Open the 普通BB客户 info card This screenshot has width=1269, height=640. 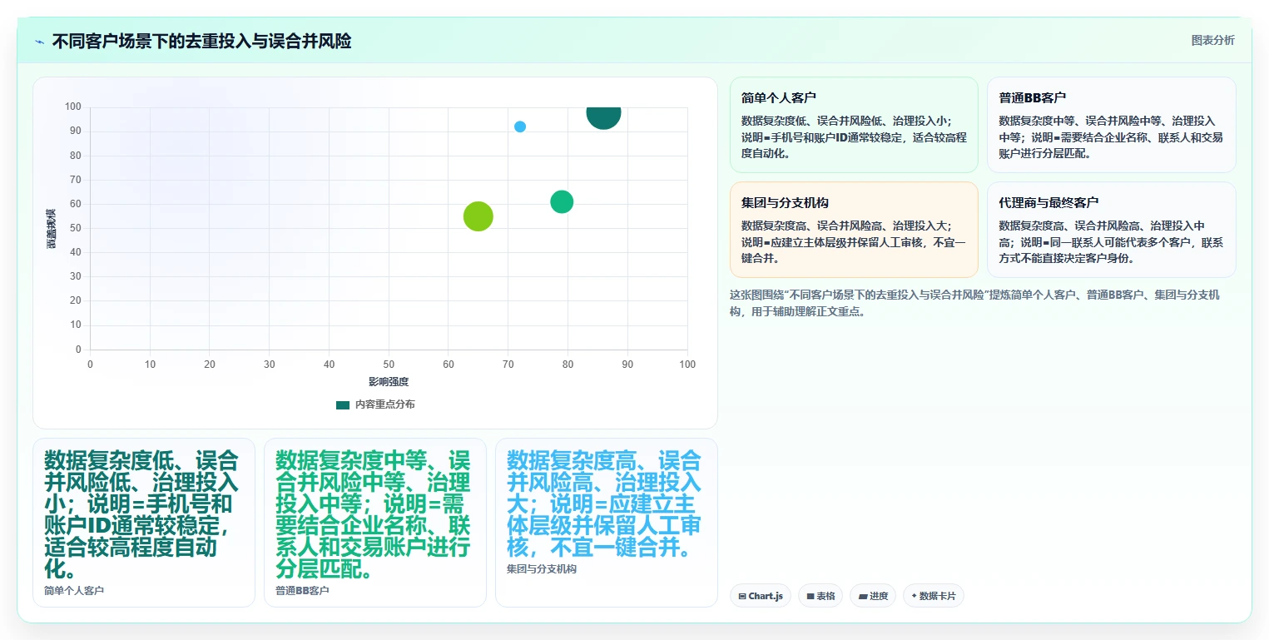tap(1111, 125)
